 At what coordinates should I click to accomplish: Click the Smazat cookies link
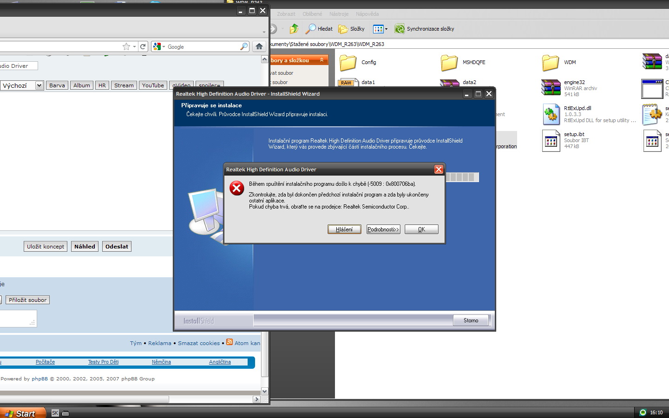(x=199, y=343)
